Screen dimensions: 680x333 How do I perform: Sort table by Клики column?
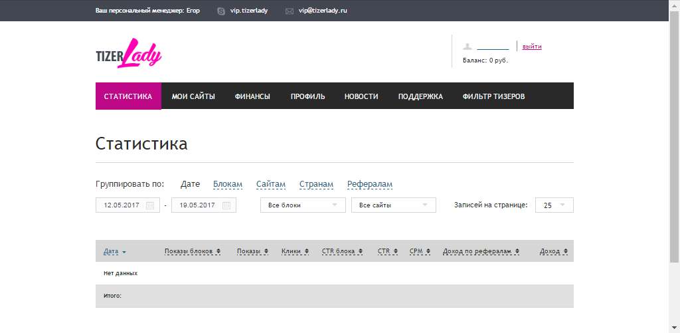coord(295,252)
